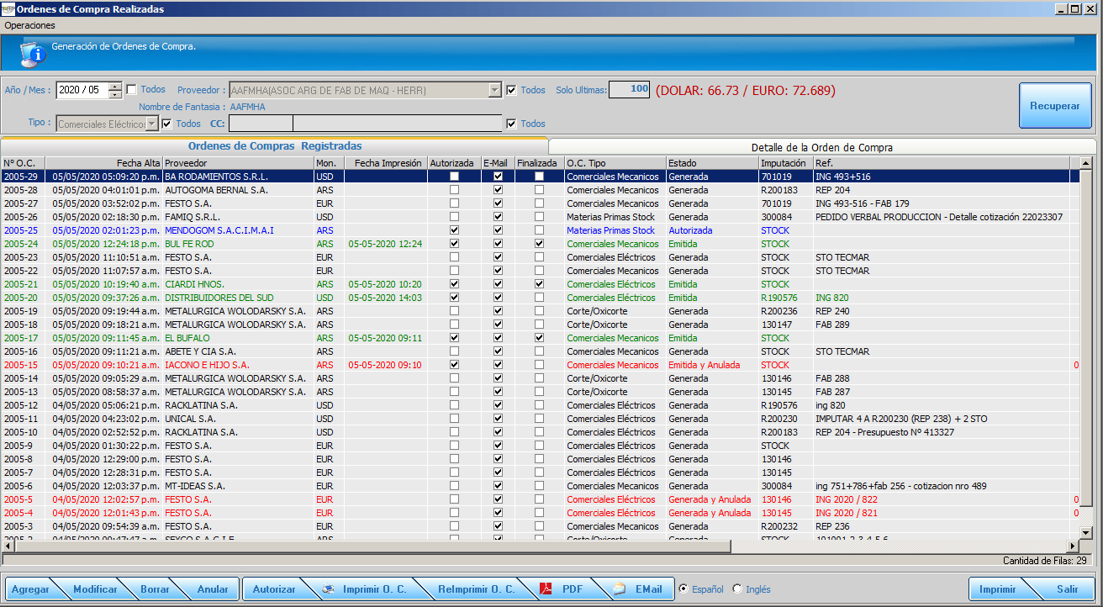1103x607 pixels.
Task: Select the Inglés radio button
Action: coord(737,589)
